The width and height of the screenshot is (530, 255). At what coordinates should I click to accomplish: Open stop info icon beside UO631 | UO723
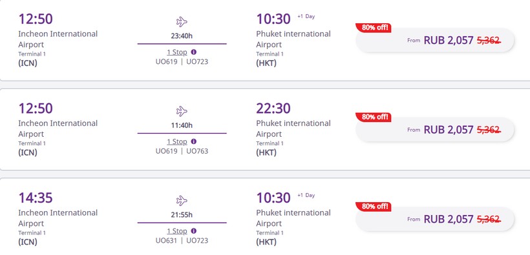click(x=194, y=231)
